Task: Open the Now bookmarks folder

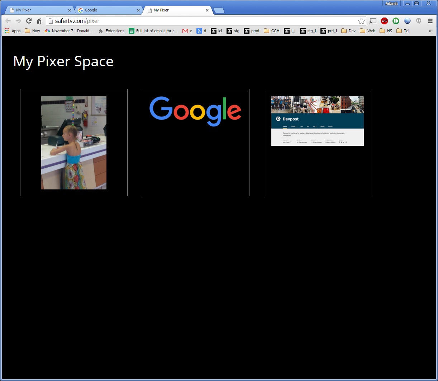Action: (32, 31)
